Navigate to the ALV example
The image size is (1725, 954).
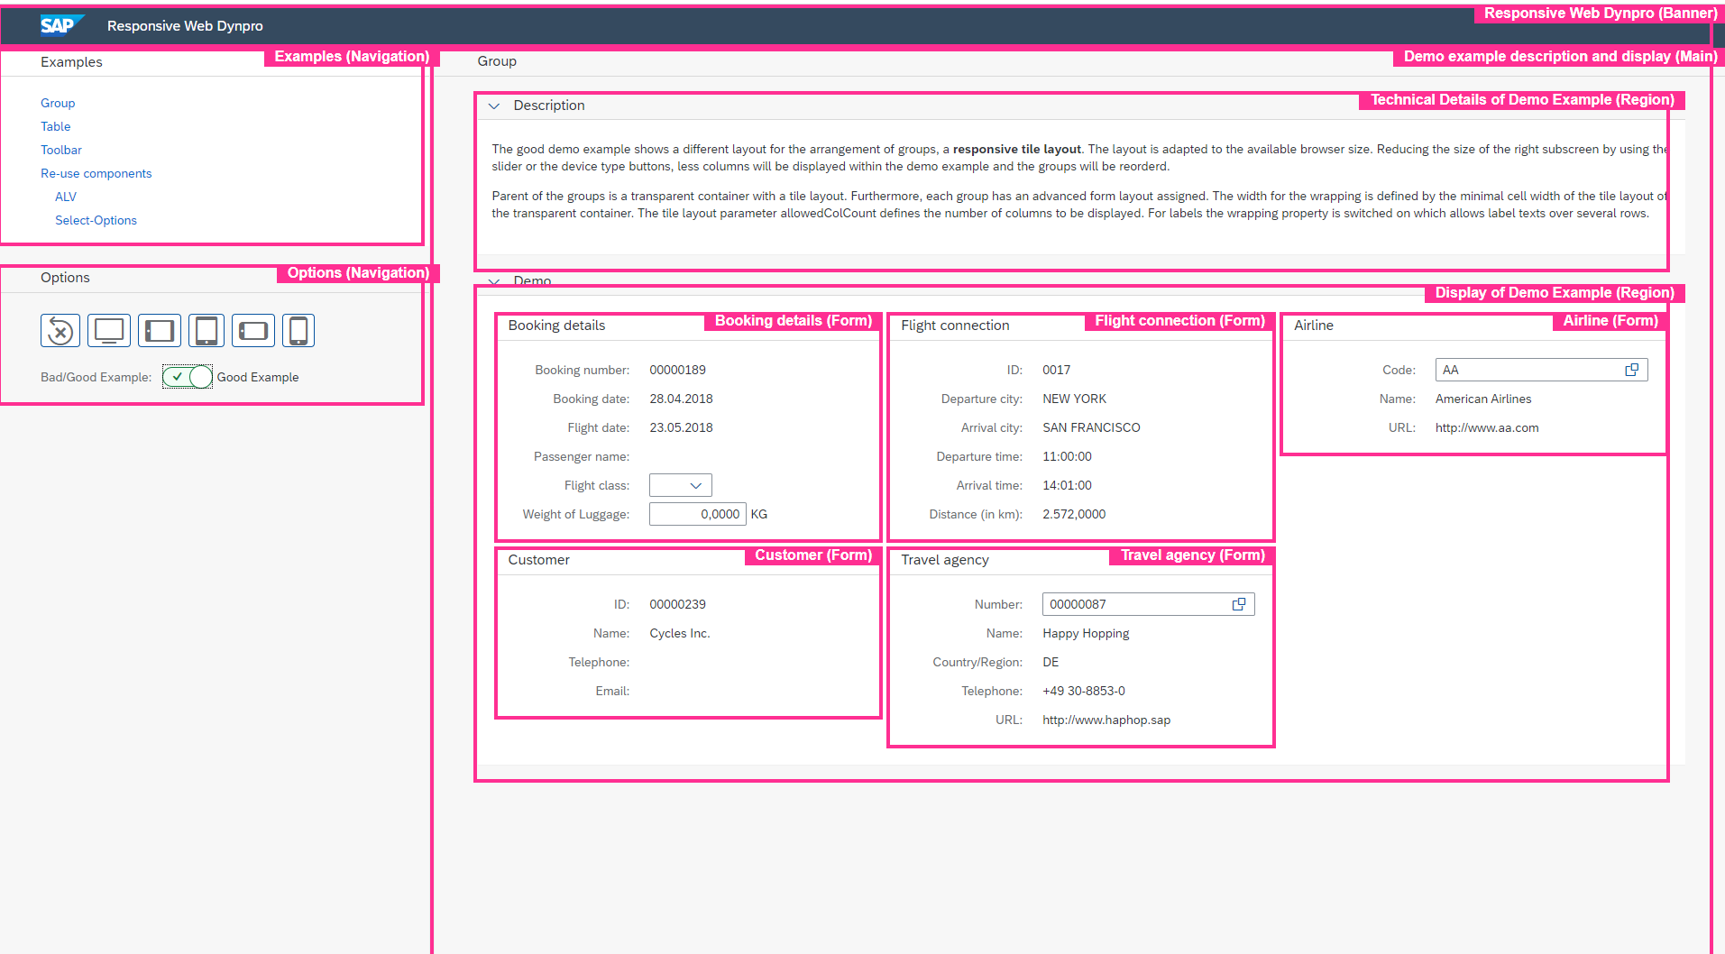click(66, 197)
